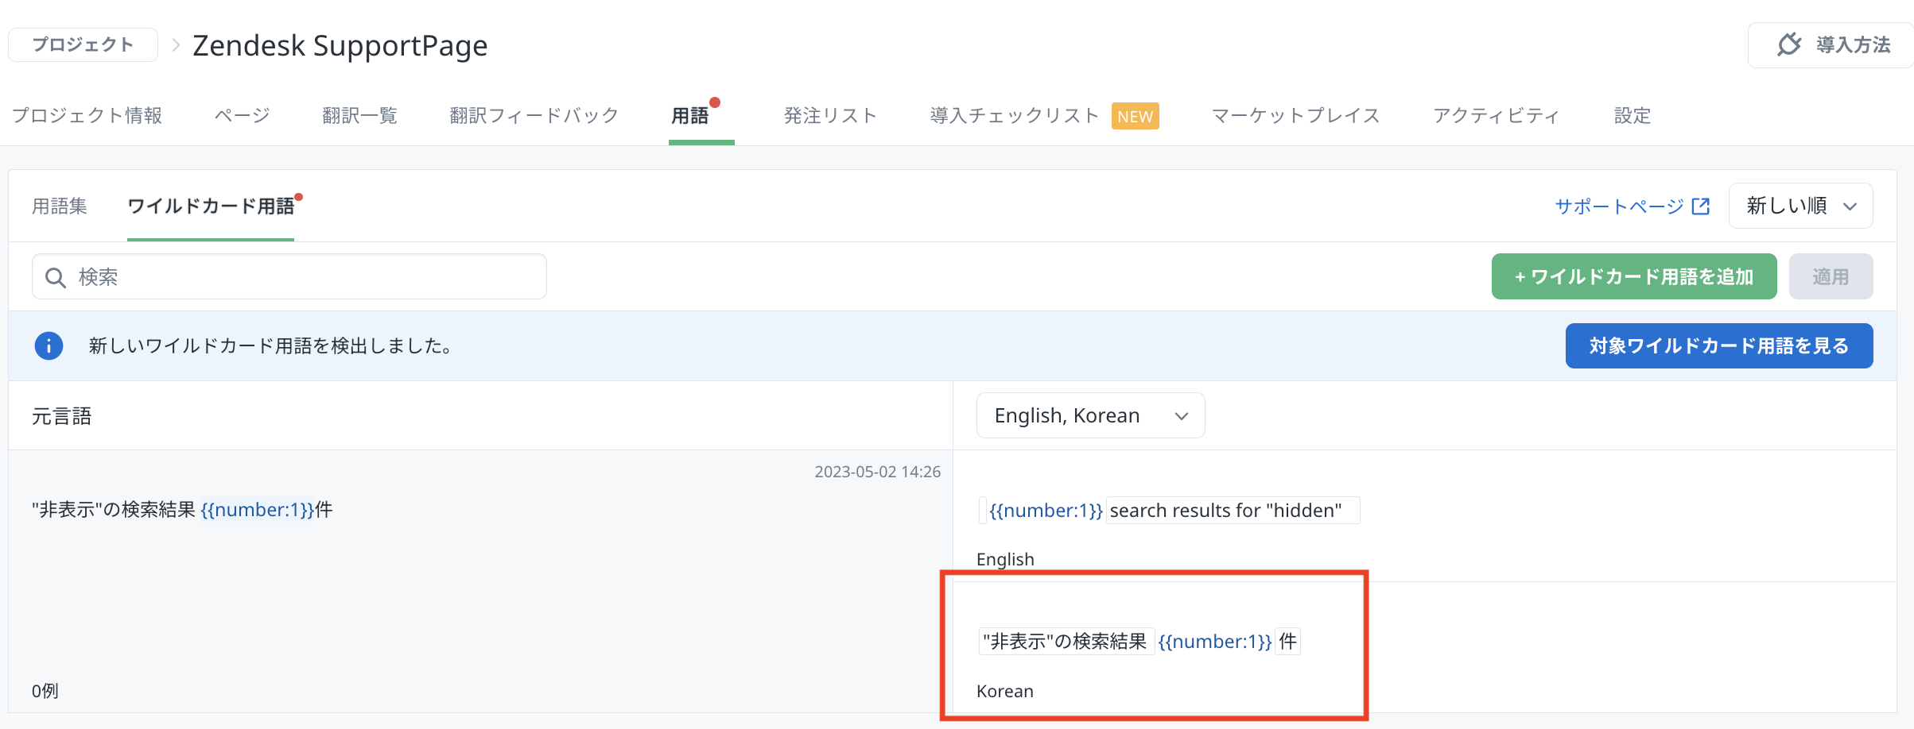
Task: Click ＋ワイルドカード用語を追加 button
Action: [x=1633, y=276]
